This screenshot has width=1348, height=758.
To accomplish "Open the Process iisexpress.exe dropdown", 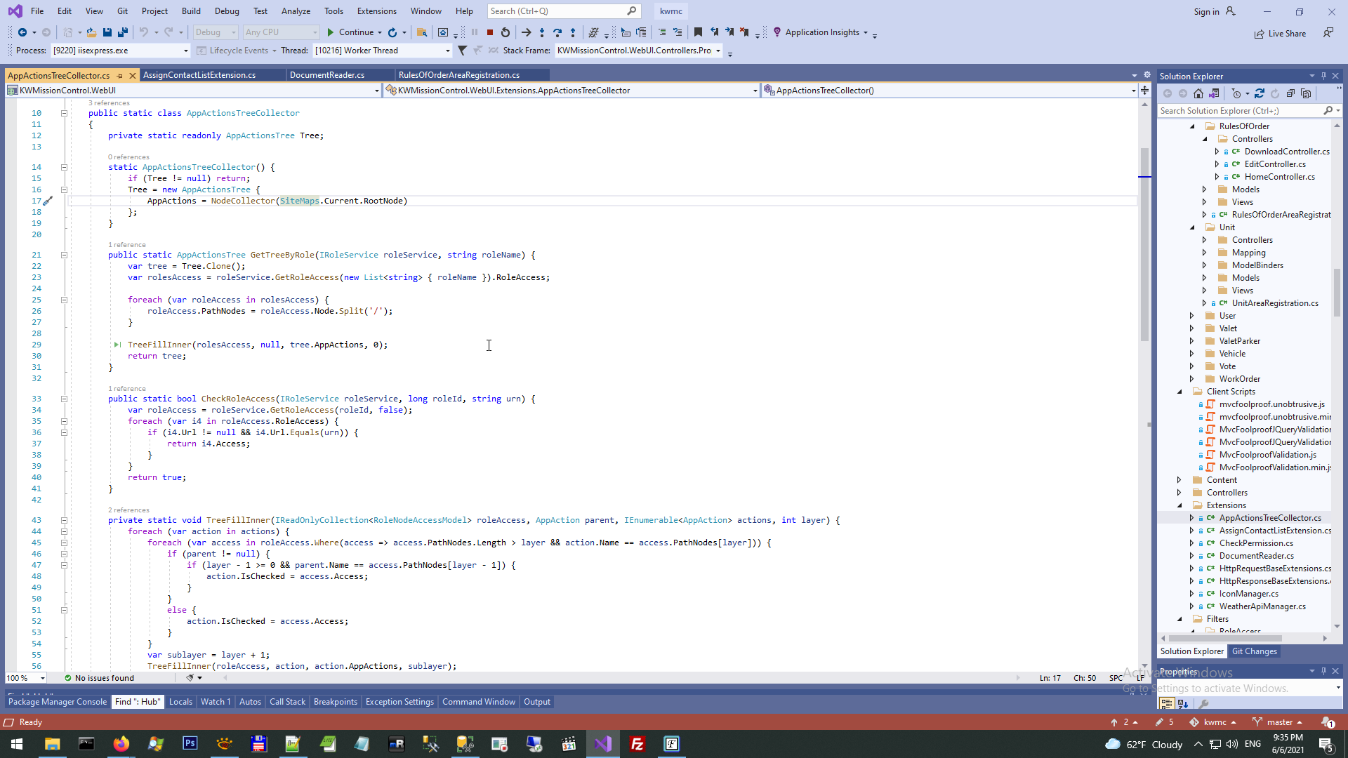I will 185,51.
